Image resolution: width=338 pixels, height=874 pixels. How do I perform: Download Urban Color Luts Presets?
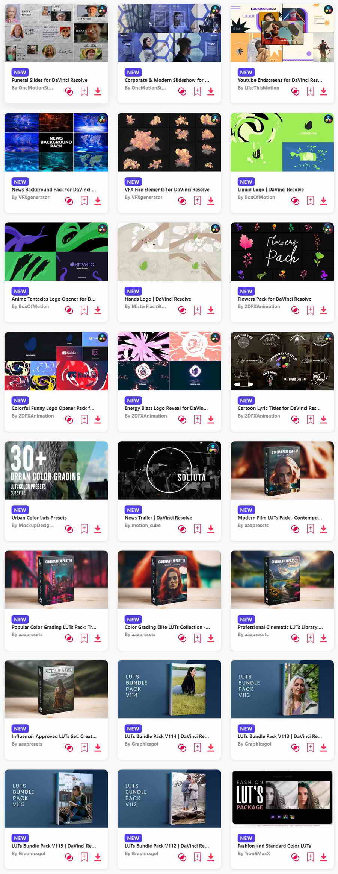[x=98, y=529]
